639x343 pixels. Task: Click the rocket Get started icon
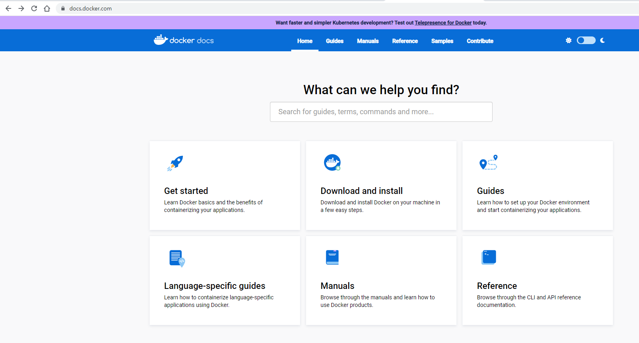175,163
